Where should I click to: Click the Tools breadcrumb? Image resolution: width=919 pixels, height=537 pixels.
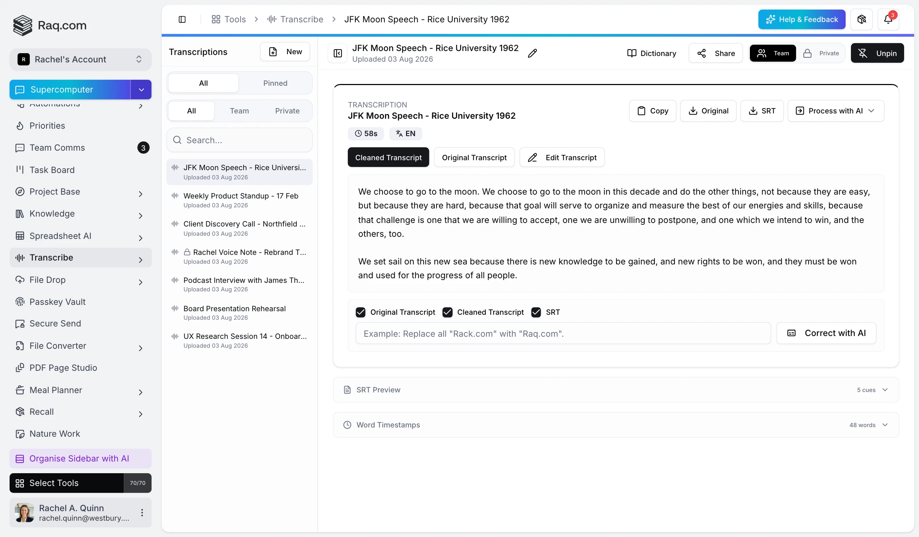[x=229, y=19]
